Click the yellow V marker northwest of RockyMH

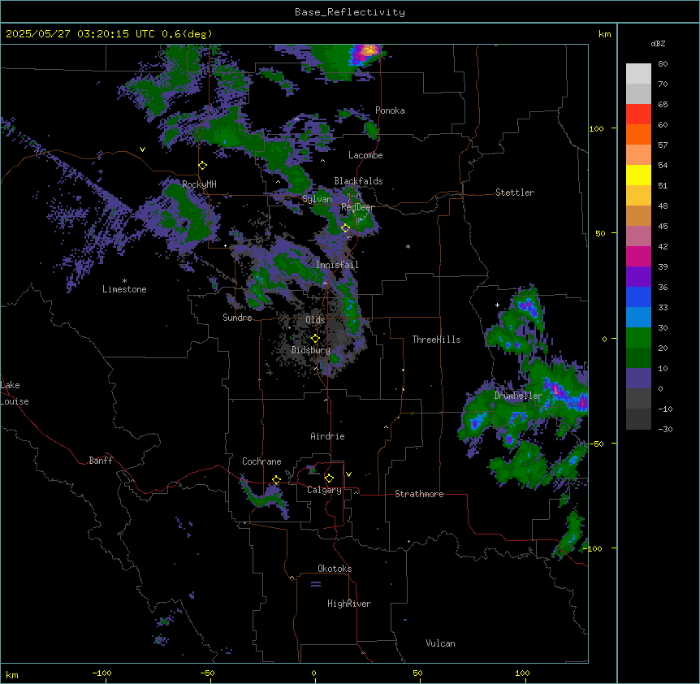142,149
